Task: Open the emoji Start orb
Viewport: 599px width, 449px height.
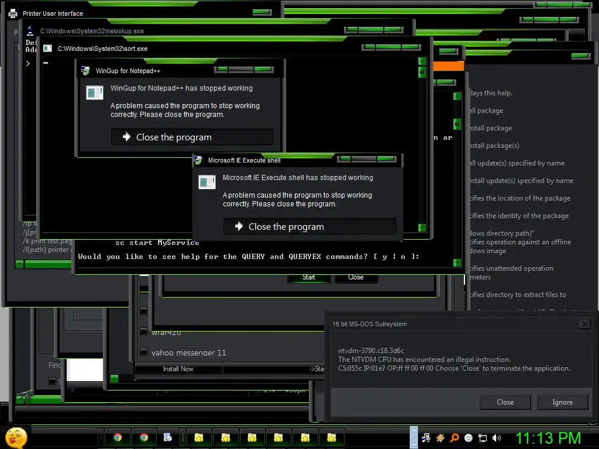Action: pyautogui.click(x=16, y=438)
